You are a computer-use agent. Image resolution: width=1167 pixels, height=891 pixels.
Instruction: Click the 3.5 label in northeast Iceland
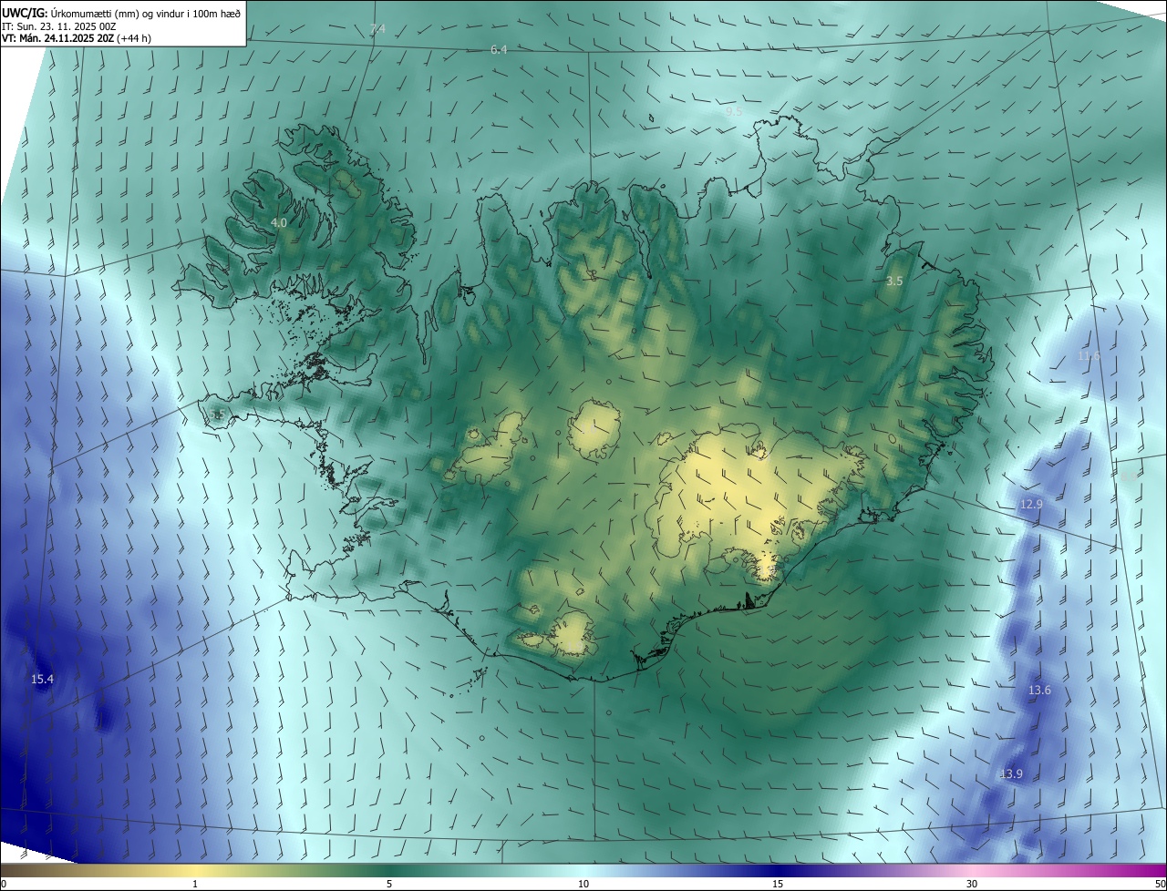894,282
